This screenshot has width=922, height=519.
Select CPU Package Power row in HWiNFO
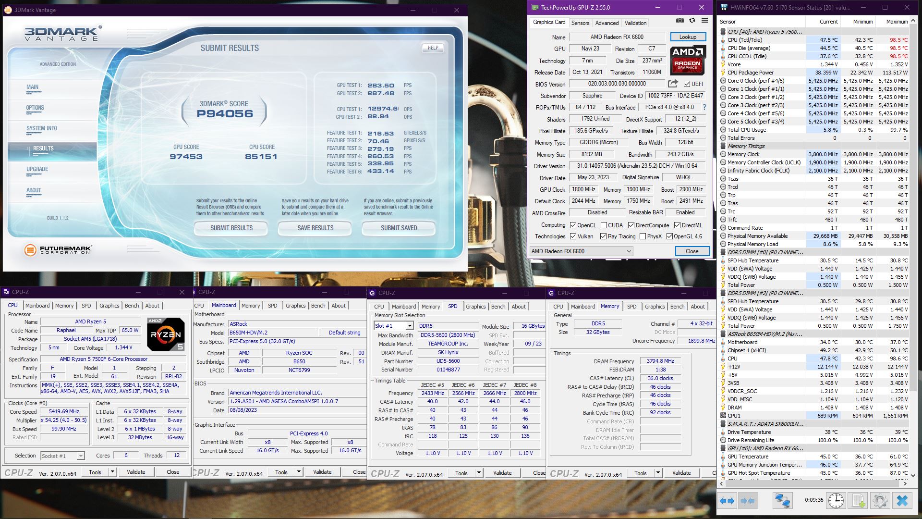(x=814, y=73)
